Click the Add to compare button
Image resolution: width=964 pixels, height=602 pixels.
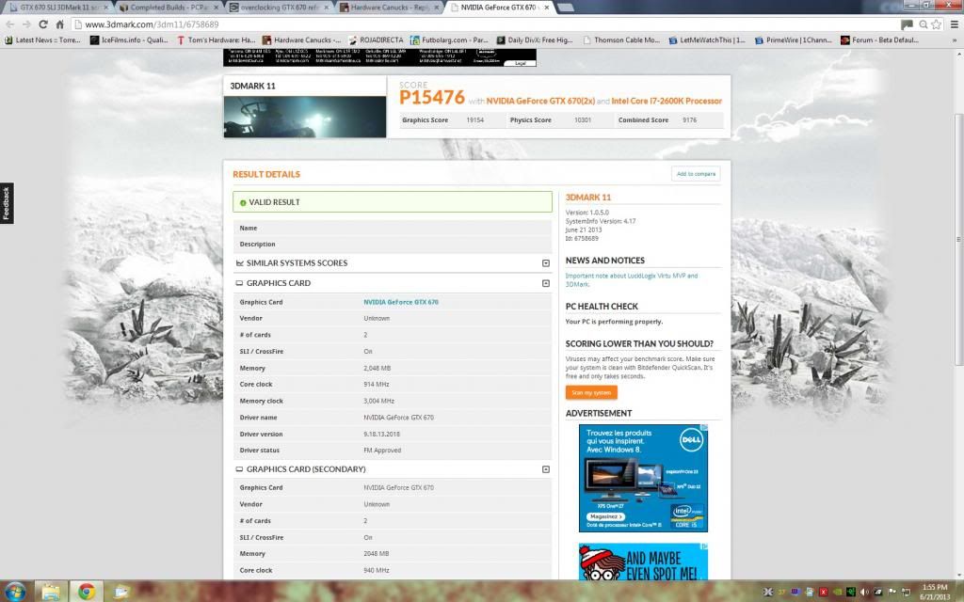tap(696, 174)
